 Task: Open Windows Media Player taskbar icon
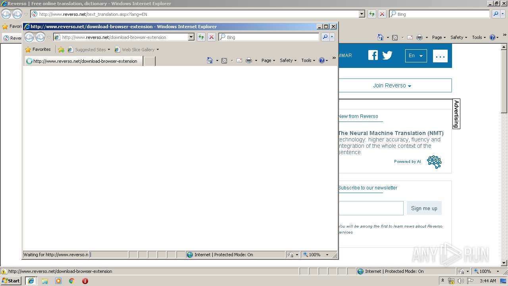pyautogui.click(x=58, y=281)
